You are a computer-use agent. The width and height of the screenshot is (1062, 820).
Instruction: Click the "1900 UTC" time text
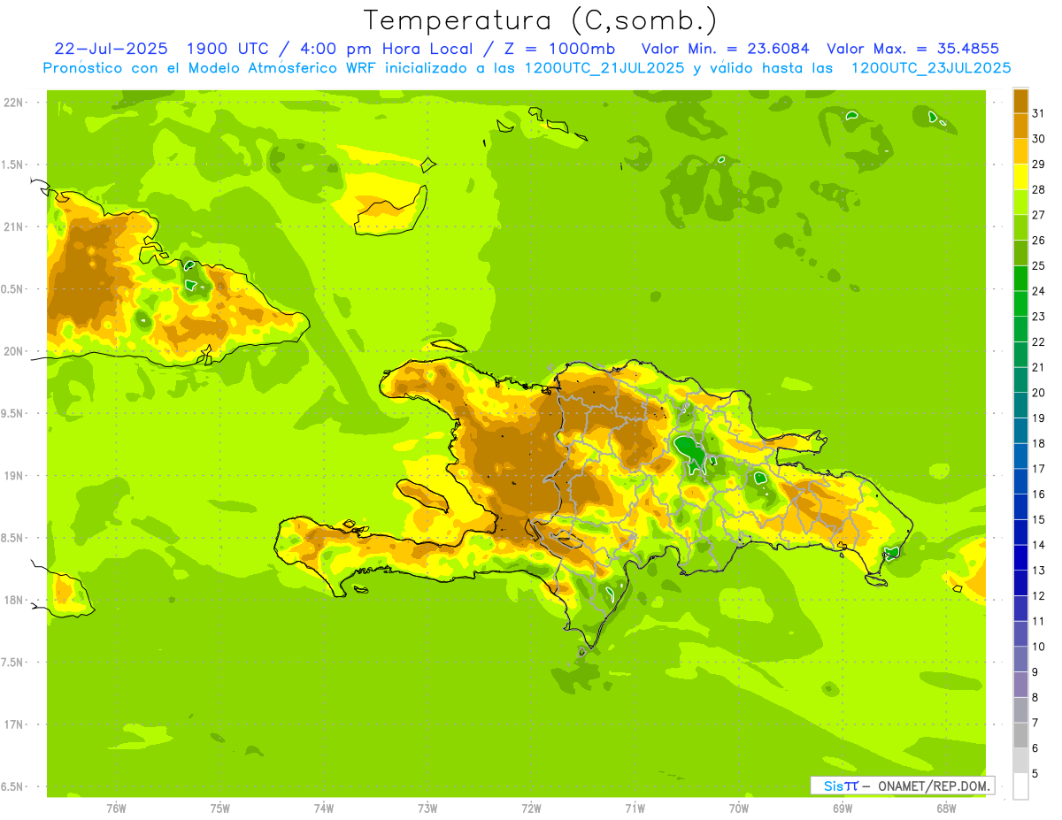227,49
